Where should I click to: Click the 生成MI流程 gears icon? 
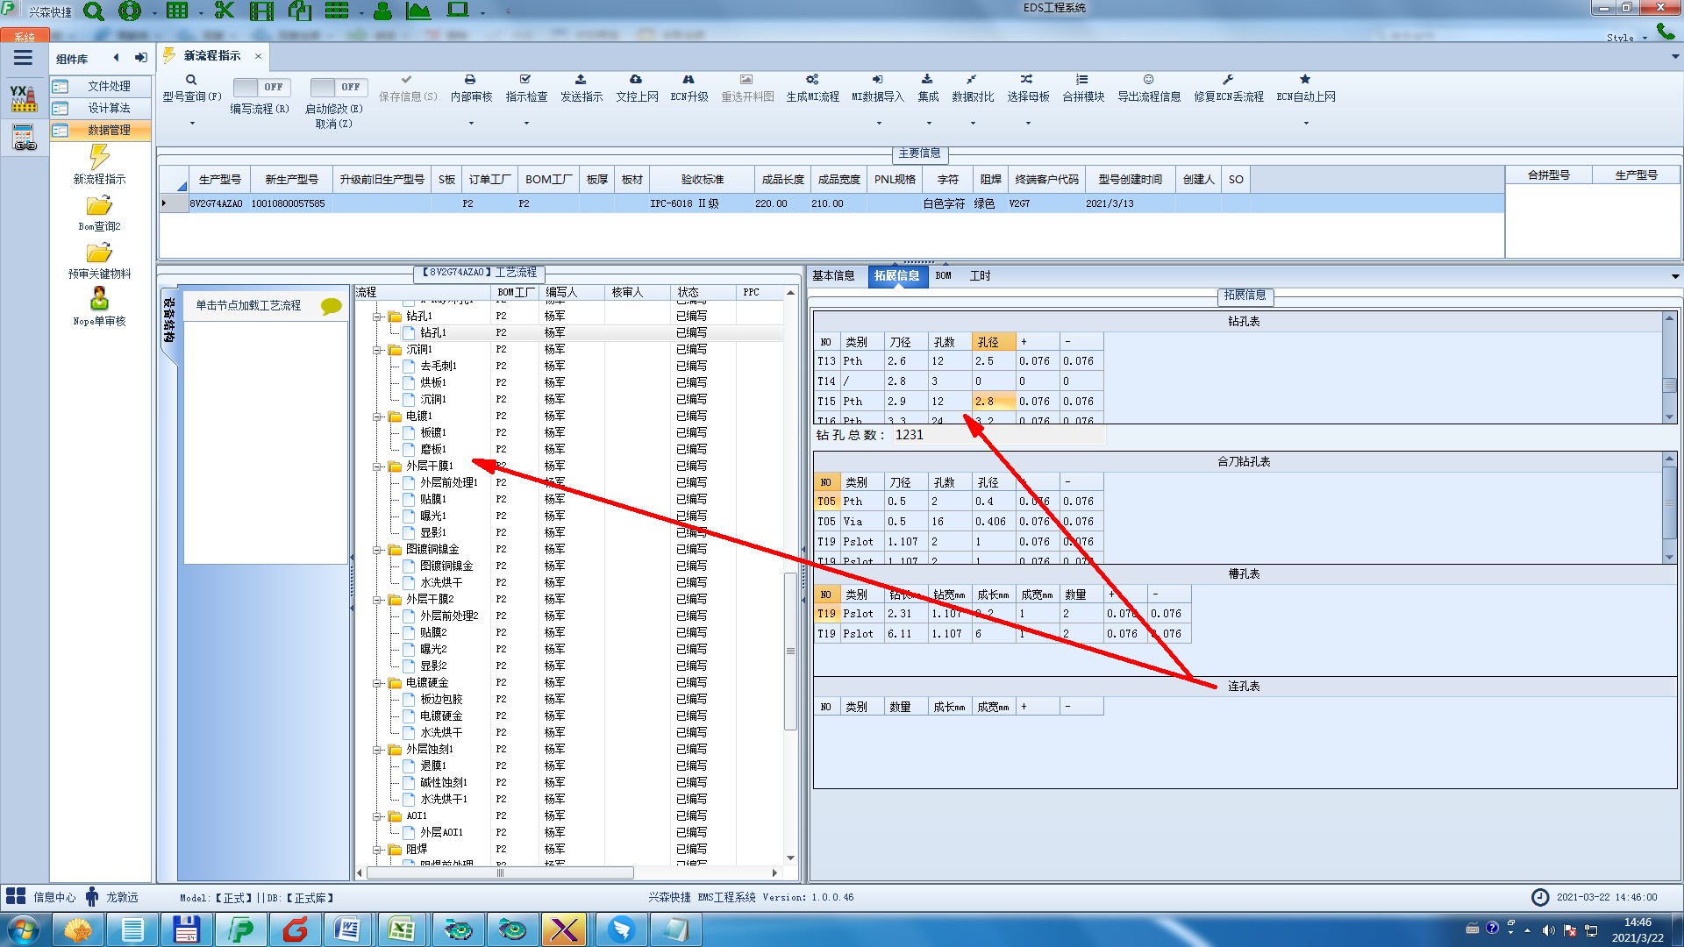pyautogui.click(x=812, y=80)
